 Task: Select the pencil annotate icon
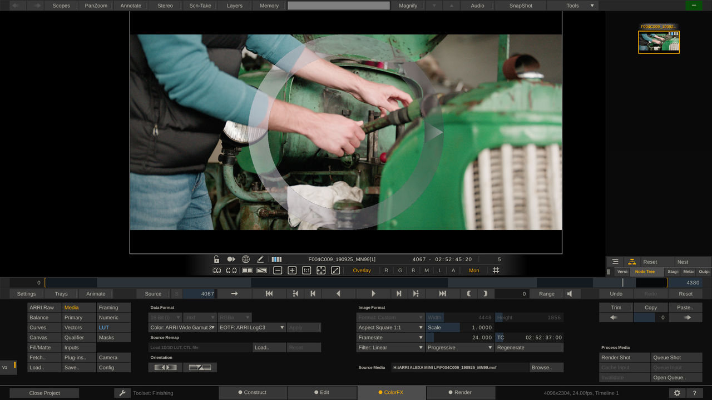(x=260, y=259)
